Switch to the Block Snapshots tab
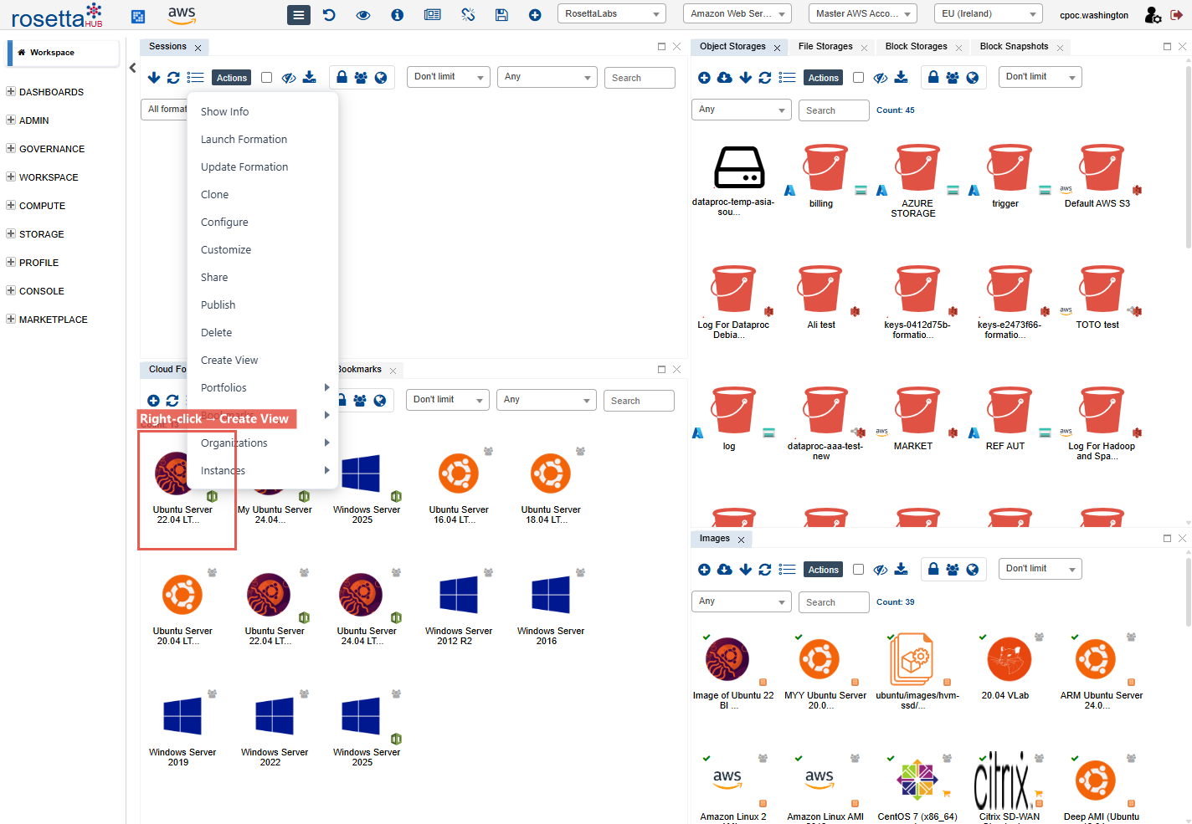The height and width of the screenshot is (824, 1192). pos(1014,47)
